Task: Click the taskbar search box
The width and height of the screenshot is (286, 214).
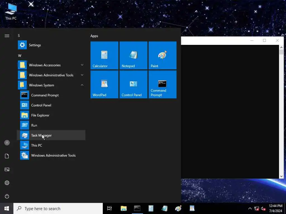Action: click(x=58, y=208)
